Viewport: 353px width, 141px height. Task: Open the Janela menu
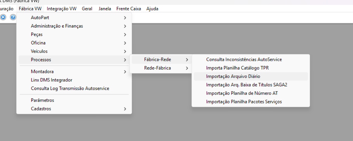tap(105, 9)
